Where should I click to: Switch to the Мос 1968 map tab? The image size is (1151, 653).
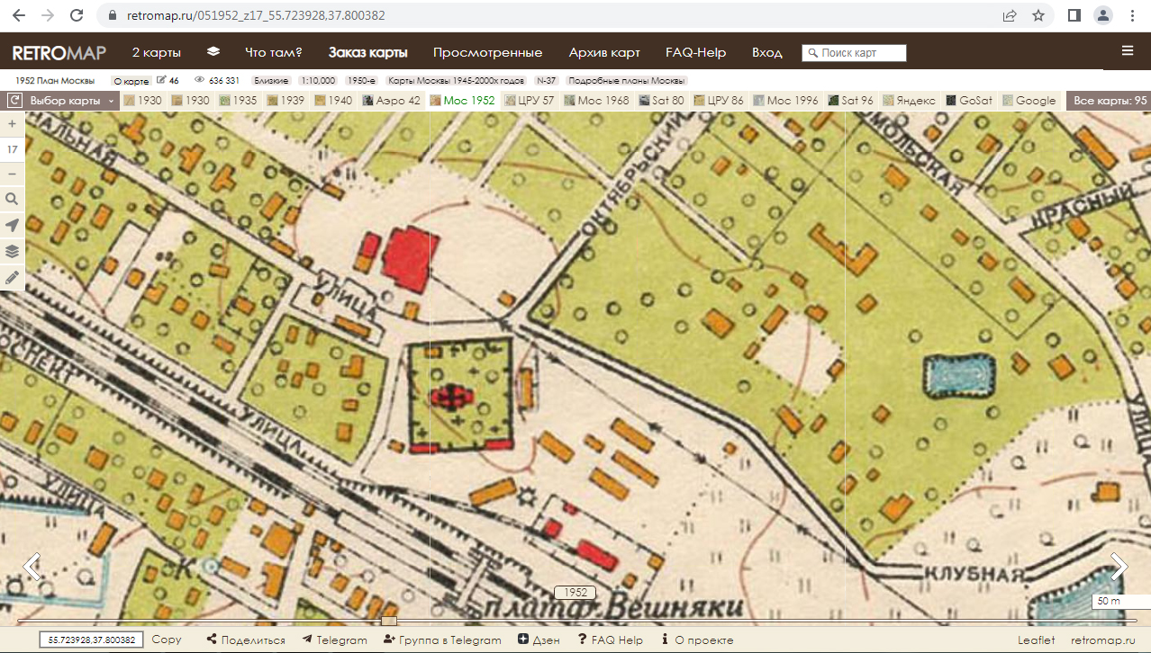tap(597, 101)
